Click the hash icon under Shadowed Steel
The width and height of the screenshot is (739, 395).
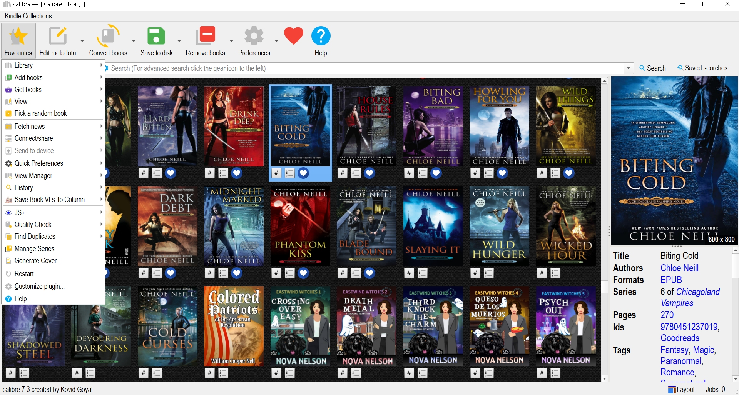pos(11,373)
